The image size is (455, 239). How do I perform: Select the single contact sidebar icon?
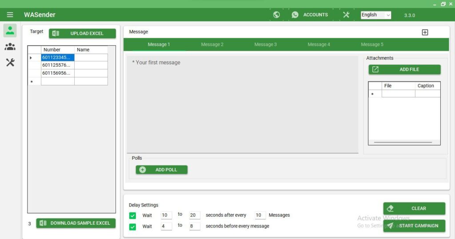(x=10, y=31)
